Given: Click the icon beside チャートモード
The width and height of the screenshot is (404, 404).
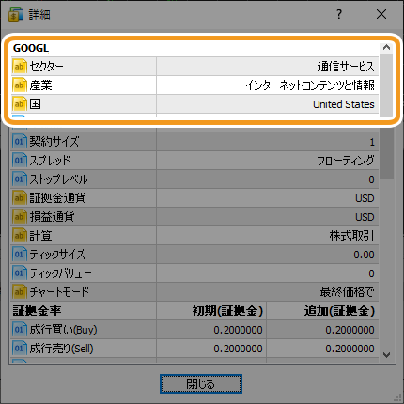Looking at the screenshot, I should (x=20, y=292).
